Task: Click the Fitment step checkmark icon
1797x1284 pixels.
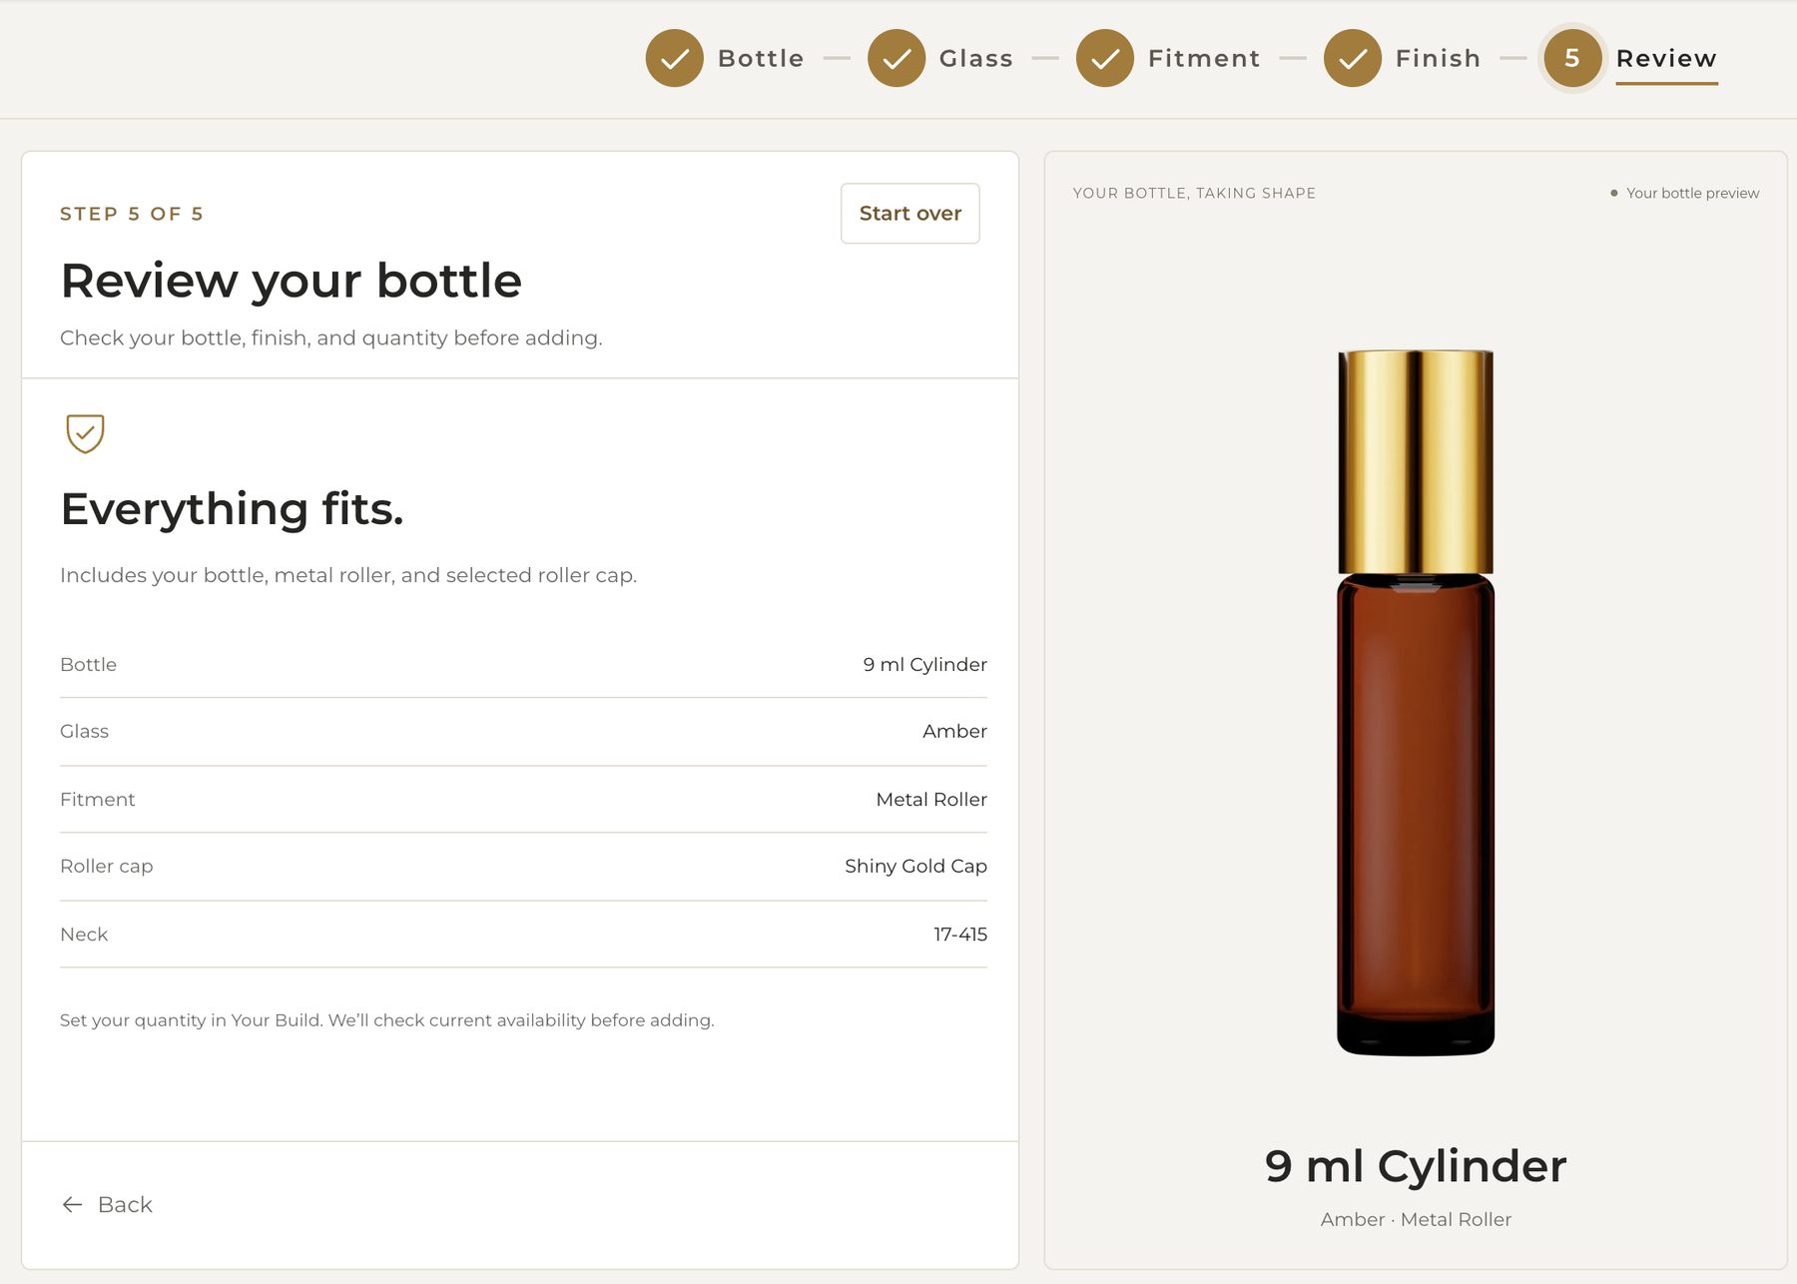Action: 1105,58
